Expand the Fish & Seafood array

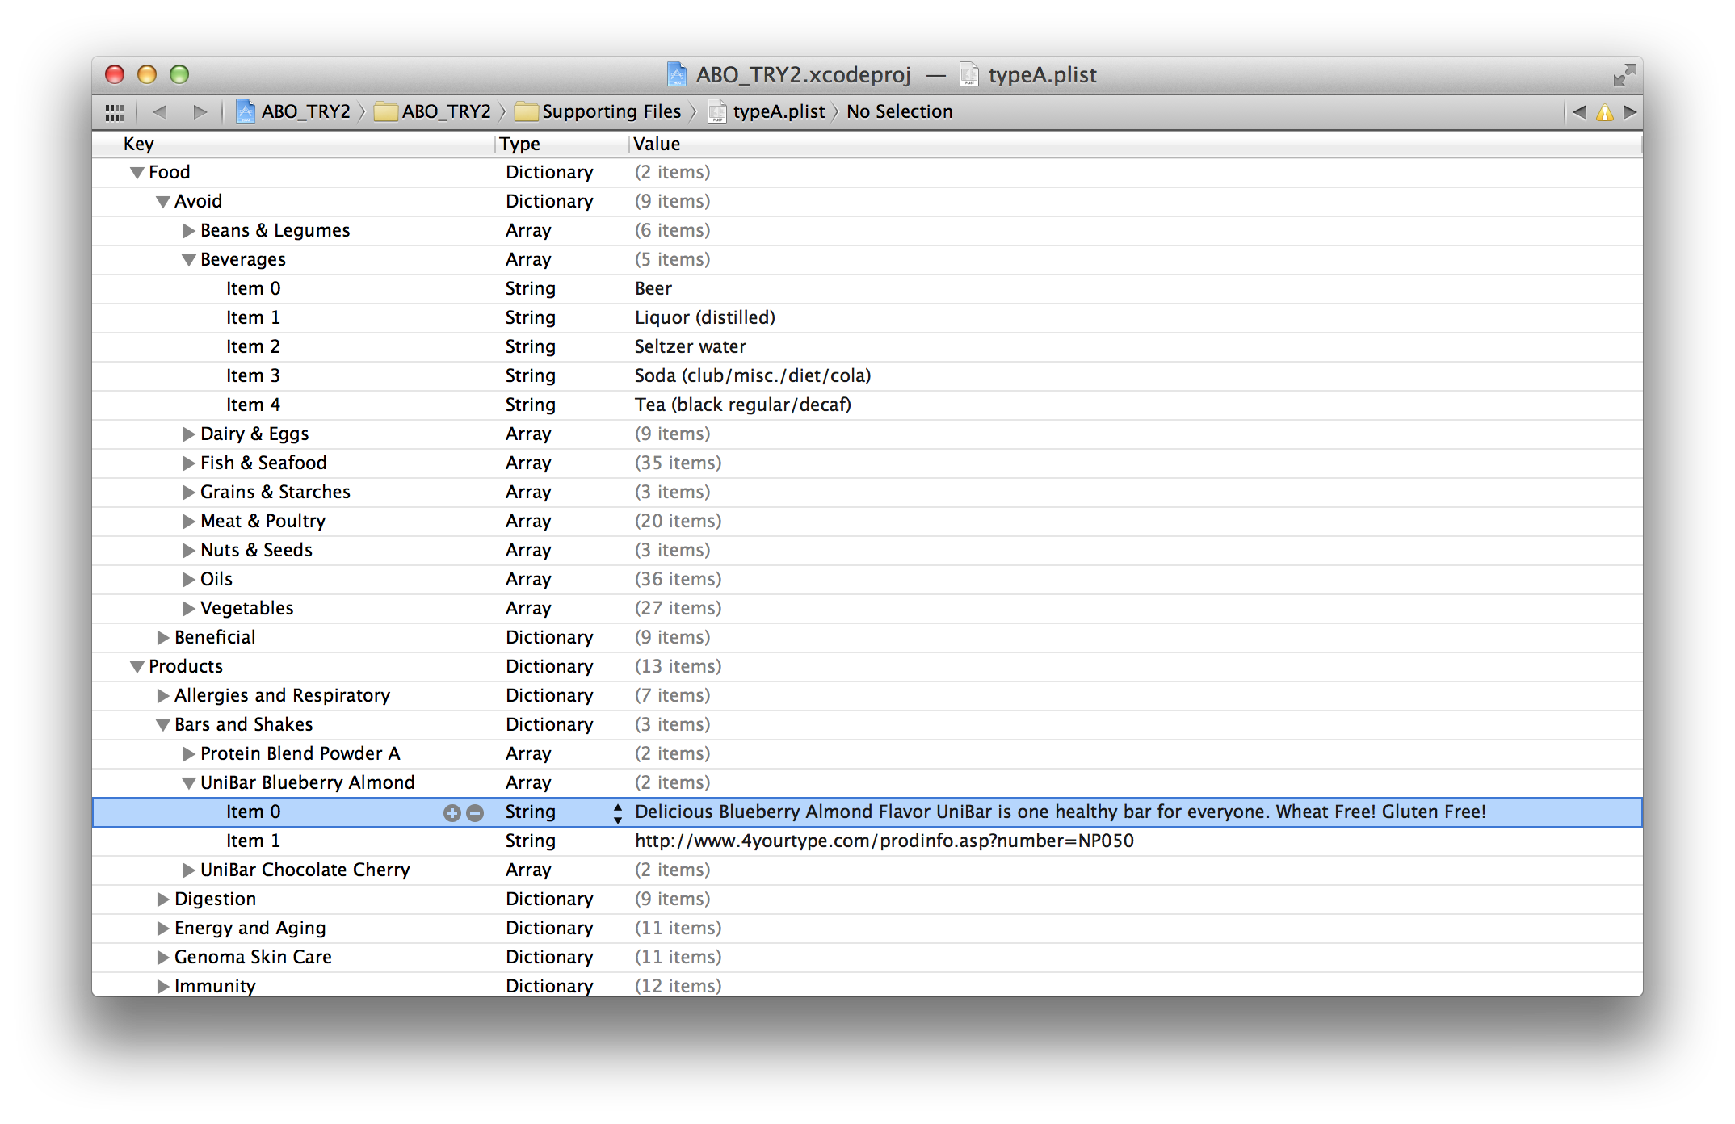click(x=189, y=463)
